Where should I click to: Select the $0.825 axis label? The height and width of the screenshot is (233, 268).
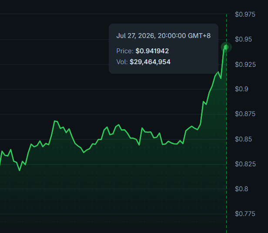245,164
